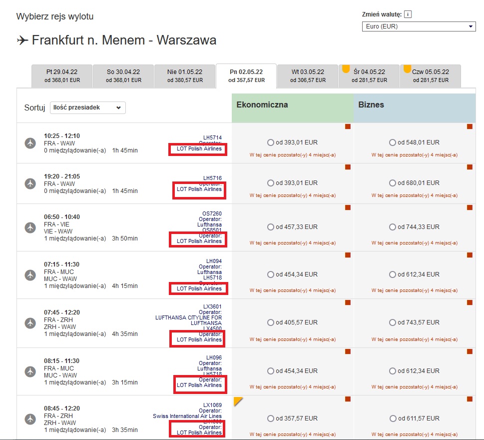Screen dimensions: 484x440
Task: Click the plane icon for the 07:45 flight
Action: (x=30, y=323)
